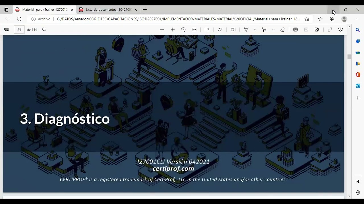Open sidebar Search
This screenshot has height=204, width=364.
coord(358,30)
